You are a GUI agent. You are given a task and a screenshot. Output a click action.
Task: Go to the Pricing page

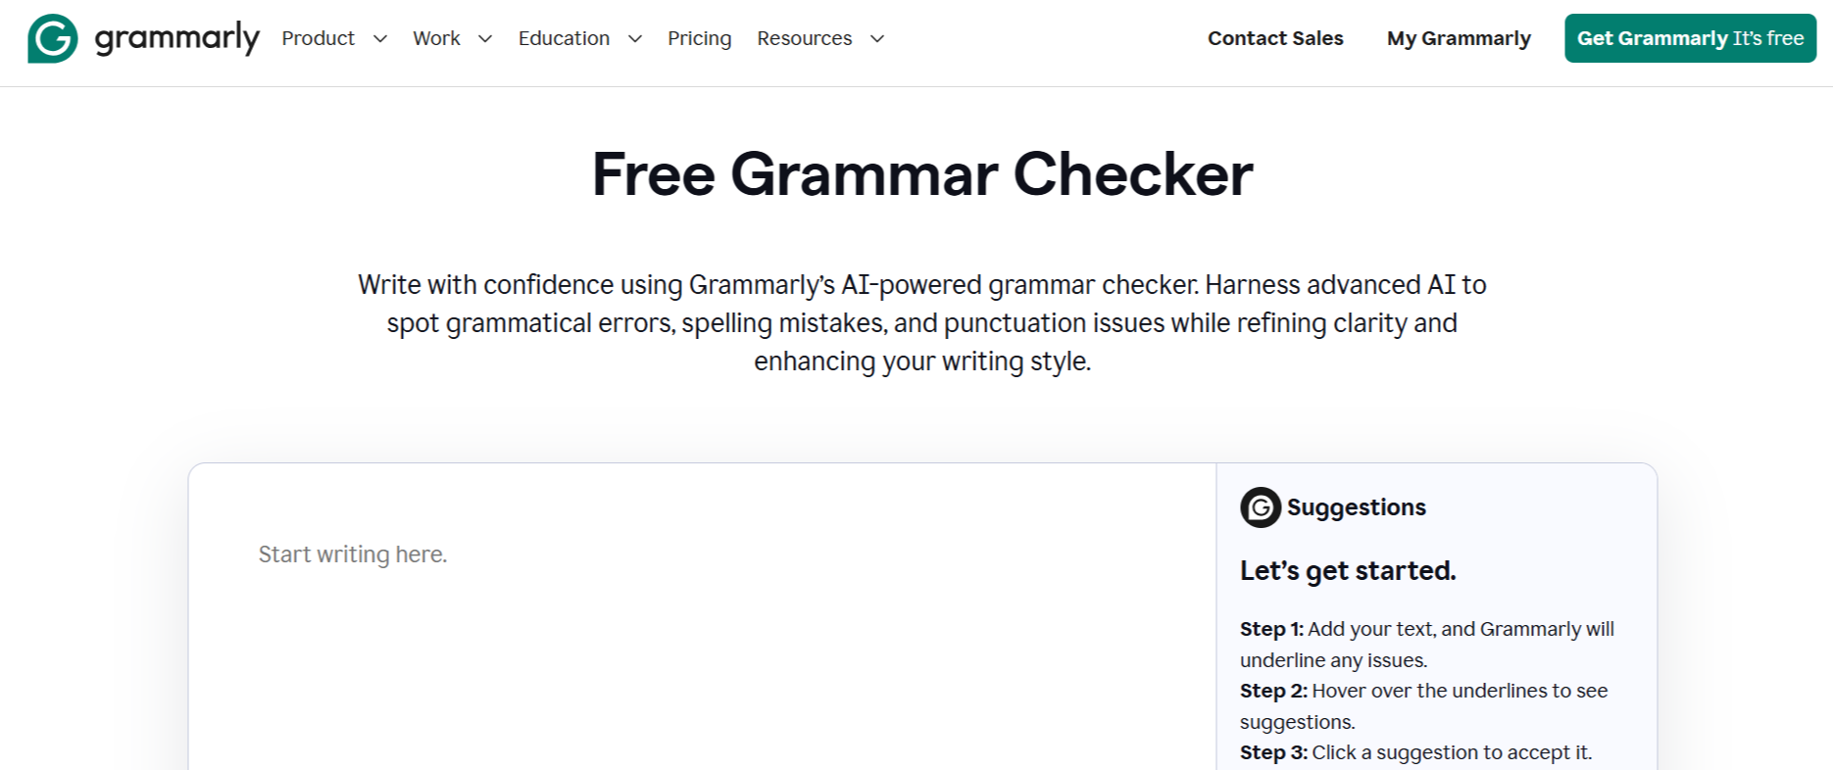[x=700, y=38]
